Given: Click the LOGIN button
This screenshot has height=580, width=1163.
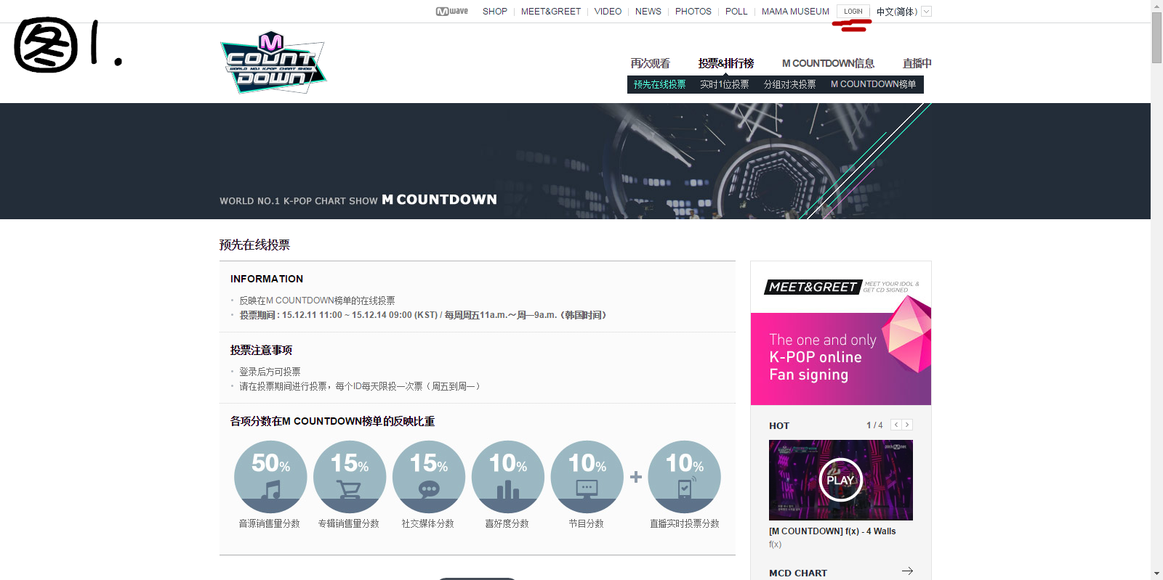Looking at the screenshot, I should click(853, 12).
